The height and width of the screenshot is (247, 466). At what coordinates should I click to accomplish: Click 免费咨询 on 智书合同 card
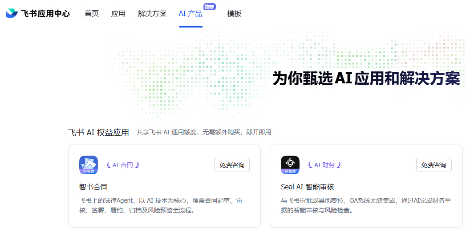[232, 165]
